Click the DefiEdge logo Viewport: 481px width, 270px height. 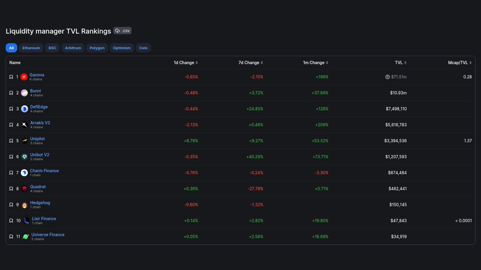click(24, 109)
